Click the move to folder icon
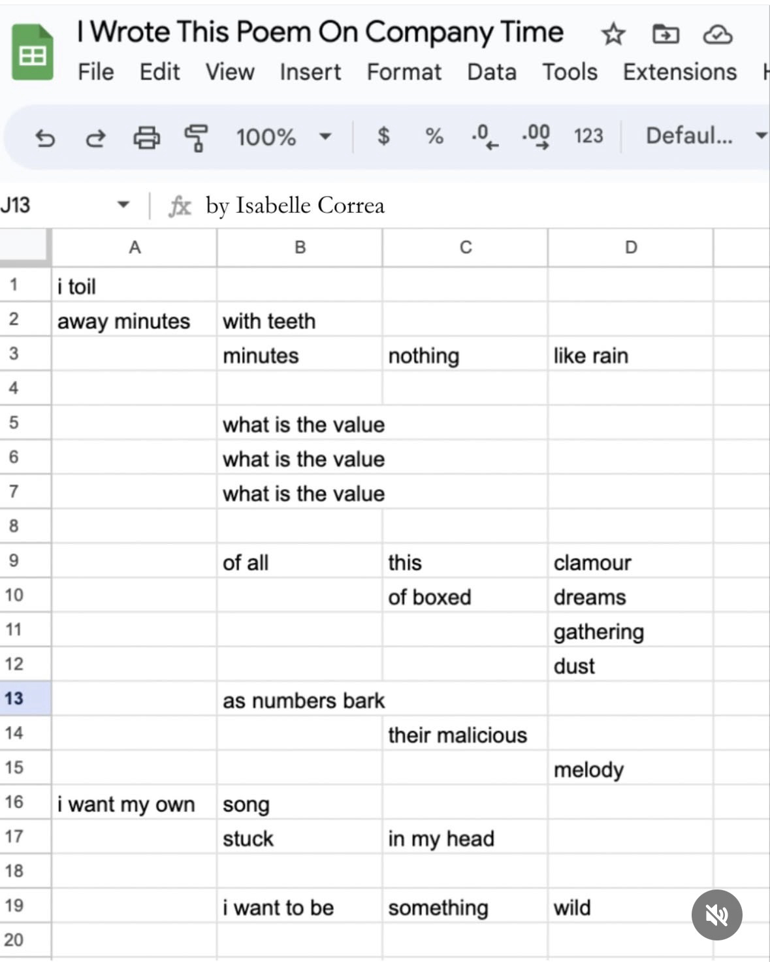770x962 pixels. tap(666, 34)
